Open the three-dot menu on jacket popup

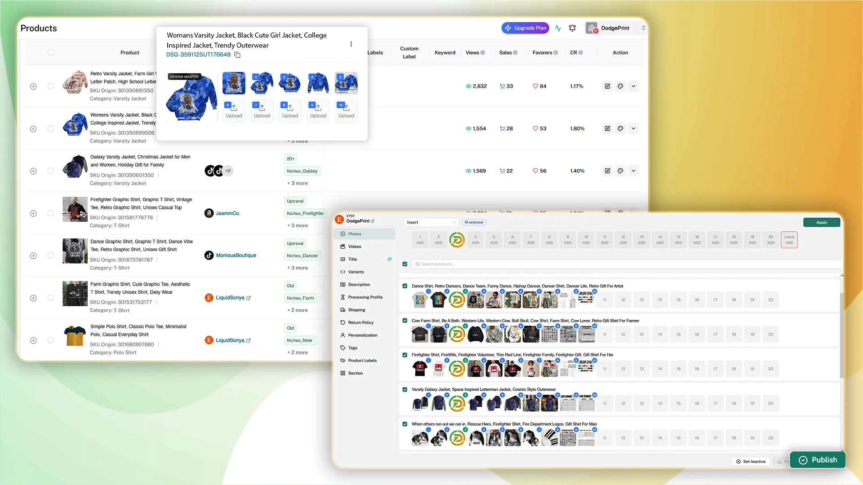351,44
